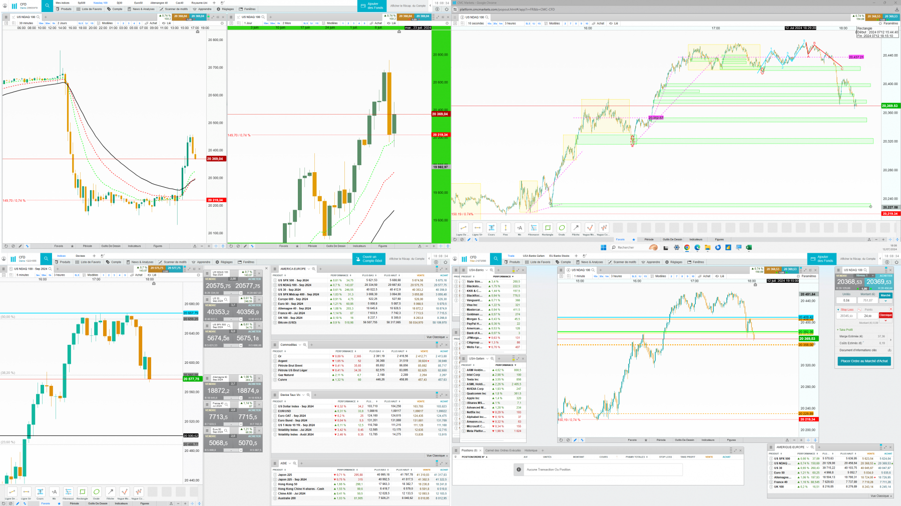901x506 pixels.
Task: Open Excel from the Windows taskbar
Action: (749, 247)
